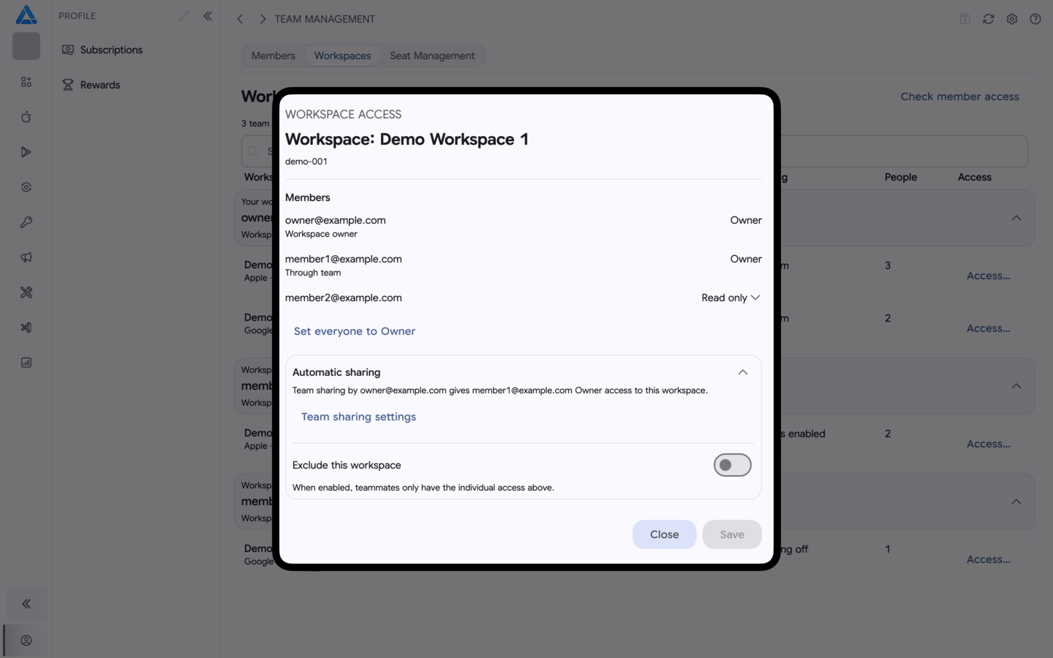
Task: Click the refresh icon in the top bar
Action: point(989,19)
